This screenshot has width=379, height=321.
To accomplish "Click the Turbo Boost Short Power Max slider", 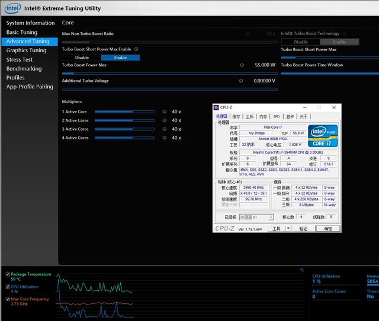I will pos(330,58).
